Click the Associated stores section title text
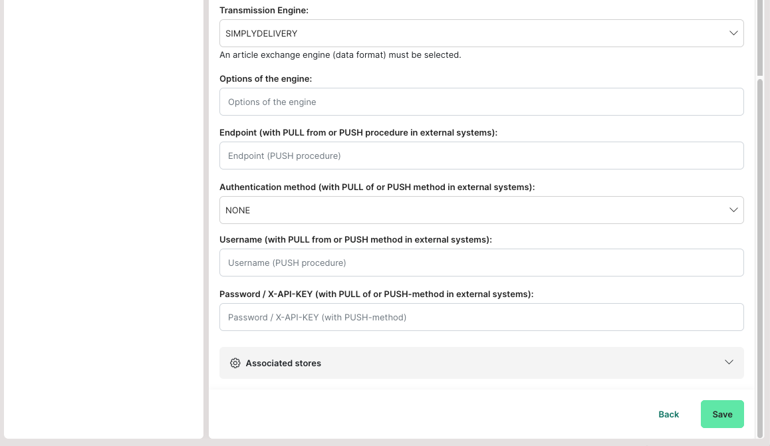This screenshot has height=446, width=770. [283, 364]
